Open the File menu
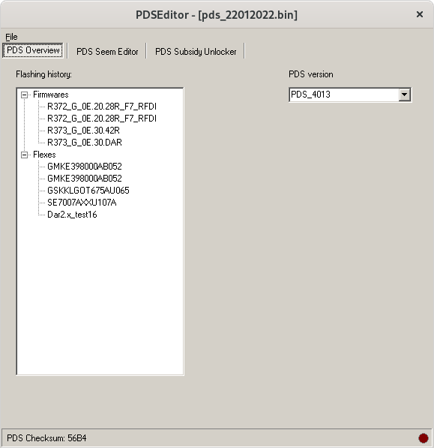Viewport: 434px width, 448px height. (11, 37)
